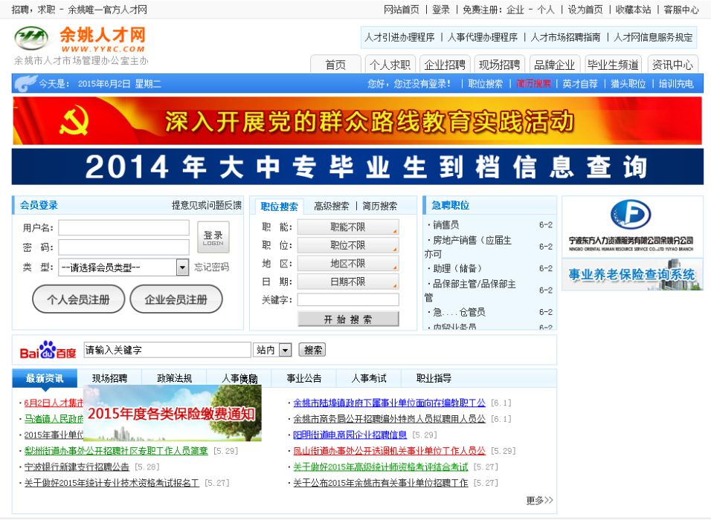
Task: Switch to the 个人求职 navigation tab
Action: (390, 65)
